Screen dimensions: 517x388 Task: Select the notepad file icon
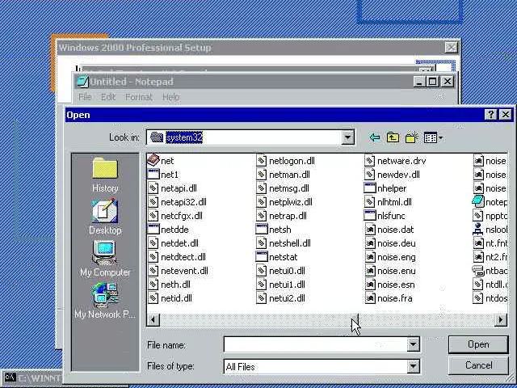(x=478, y=202)
